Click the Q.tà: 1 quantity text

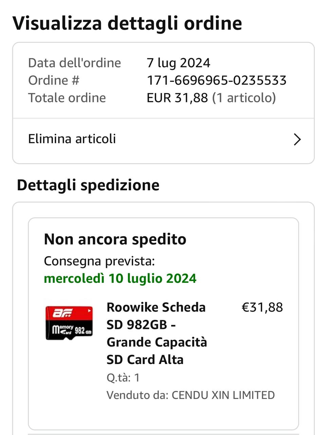point(123,378)
